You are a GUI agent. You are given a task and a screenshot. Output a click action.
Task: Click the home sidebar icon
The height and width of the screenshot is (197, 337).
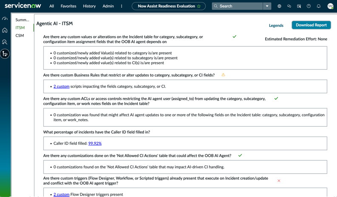pos(5,30)
